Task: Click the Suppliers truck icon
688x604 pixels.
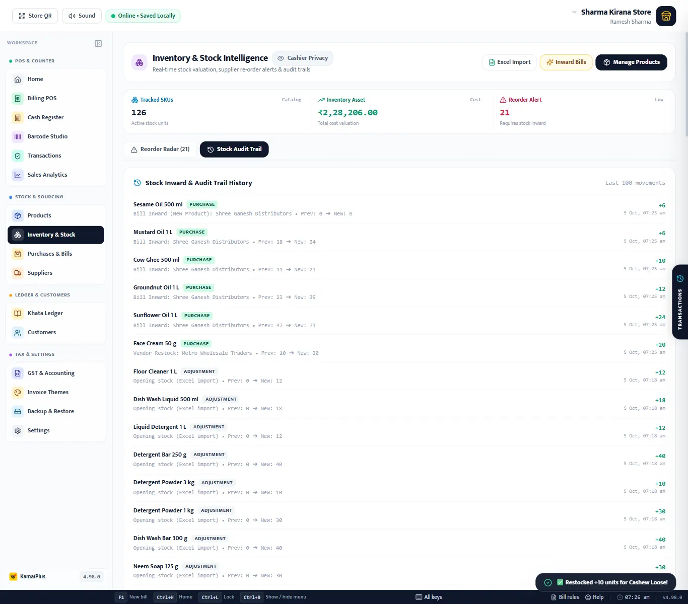Action: coord(18,273)
